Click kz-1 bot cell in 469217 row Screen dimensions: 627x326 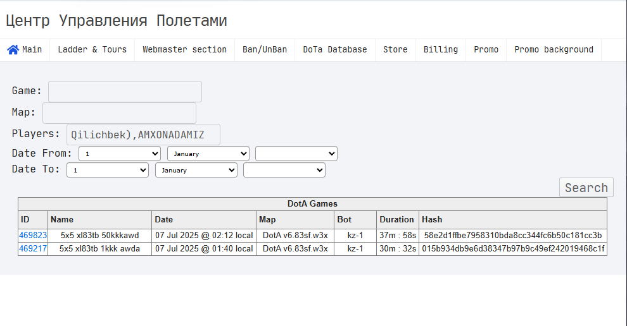tap(355, 248)
